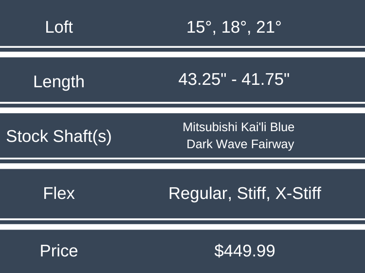The width and height of the screenshot is (365, 273).
Task: Click the 41.75'' length value
Action: click(264, 79)
